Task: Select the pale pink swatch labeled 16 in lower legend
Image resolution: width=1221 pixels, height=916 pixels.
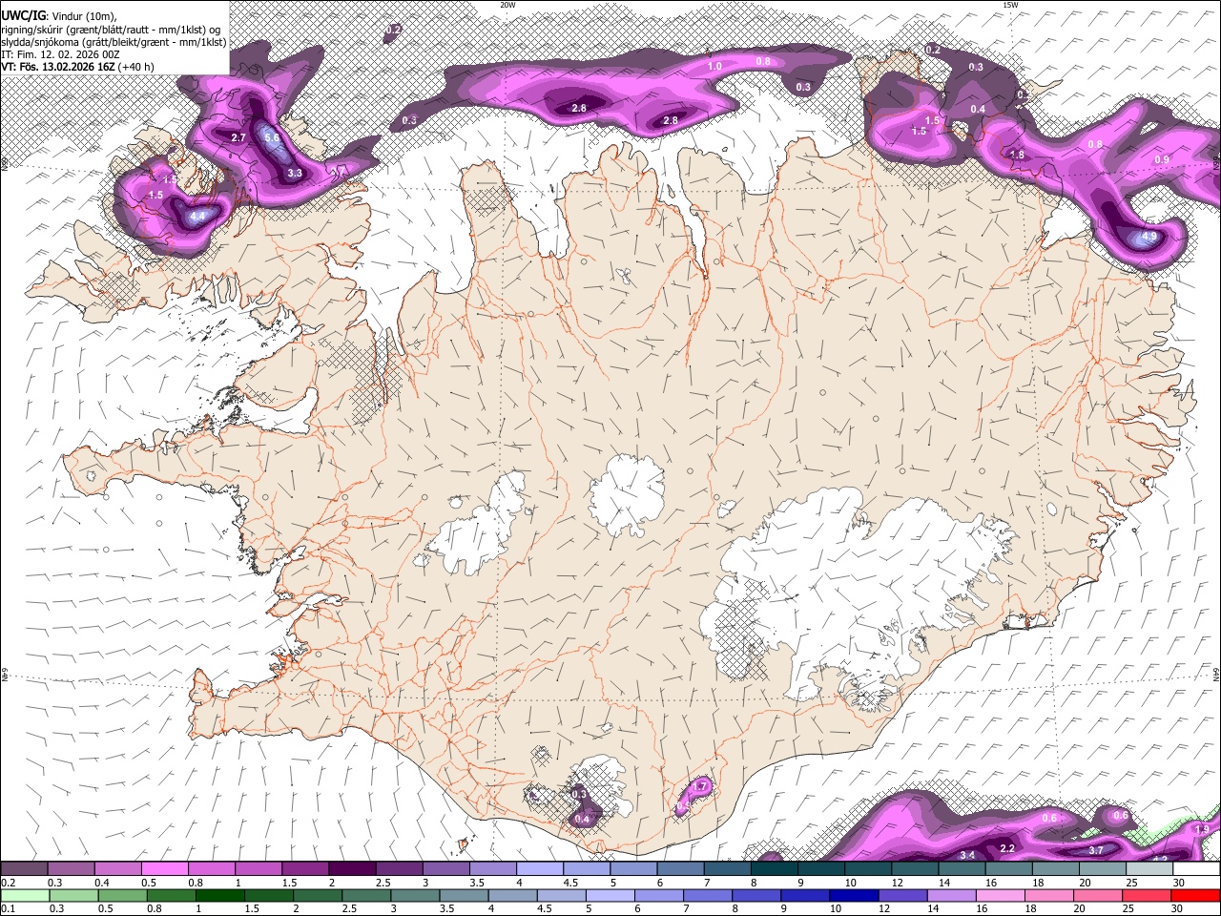Action: 999,895
